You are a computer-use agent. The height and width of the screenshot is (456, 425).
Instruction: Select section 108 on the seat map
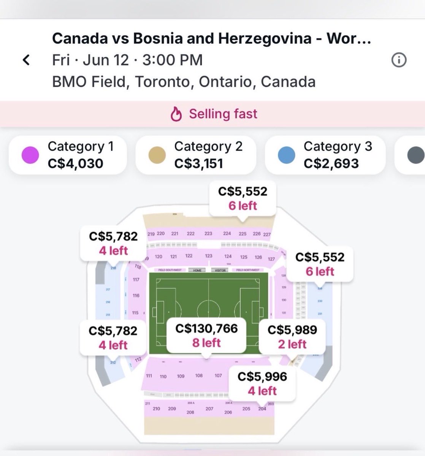click(199, 375)
